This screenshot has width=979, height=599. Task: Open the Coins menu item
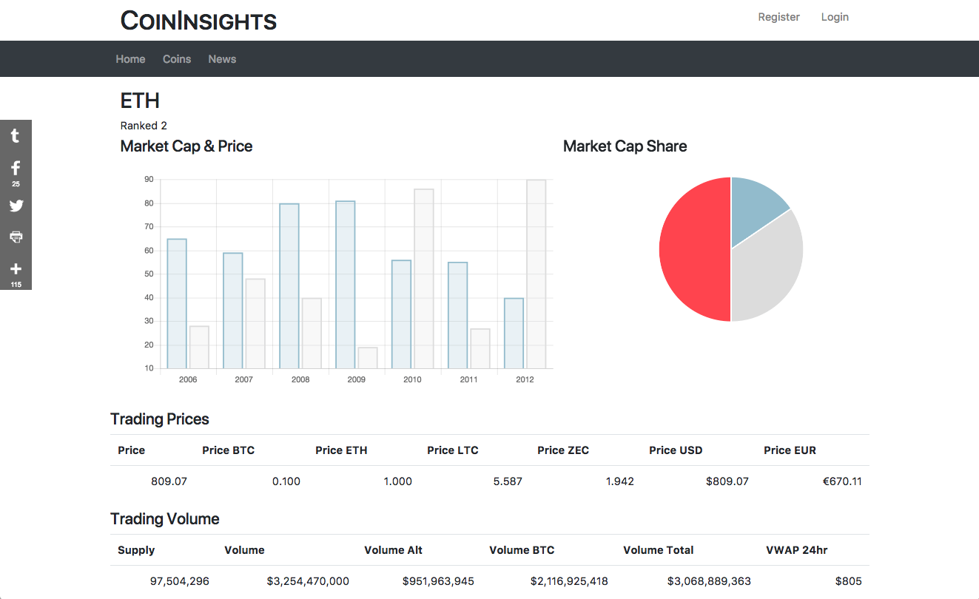point(177,59)
